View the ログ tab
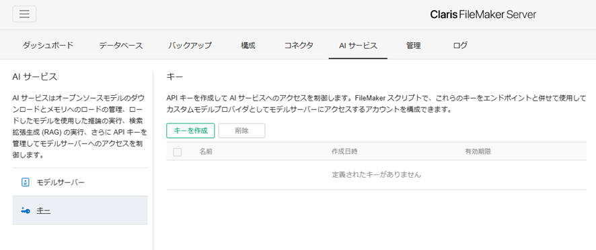This screenshot has height=250, width=596. pyautogui.click(x=460, y=46)
